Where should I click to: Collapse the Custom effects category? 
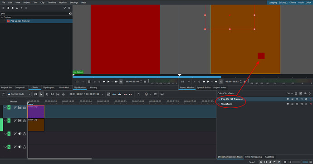(x=2, y=17)
